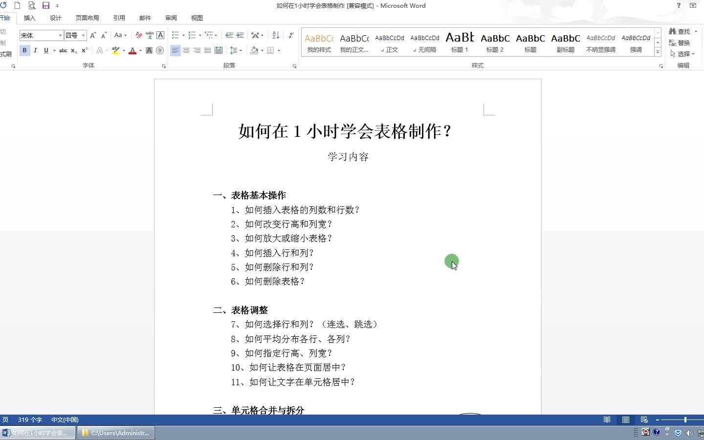Expand the font color dropdown arrow

[140, 50]
